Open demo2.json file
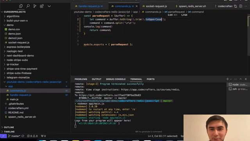Screen dimensions: 250x141 pyautogui.click(x=15, y=38)
